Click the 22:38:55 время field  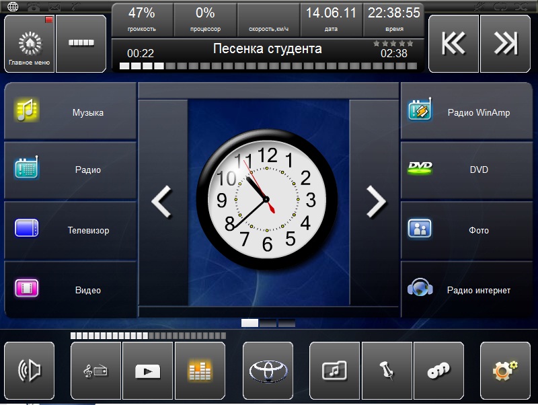coord(394,20)
